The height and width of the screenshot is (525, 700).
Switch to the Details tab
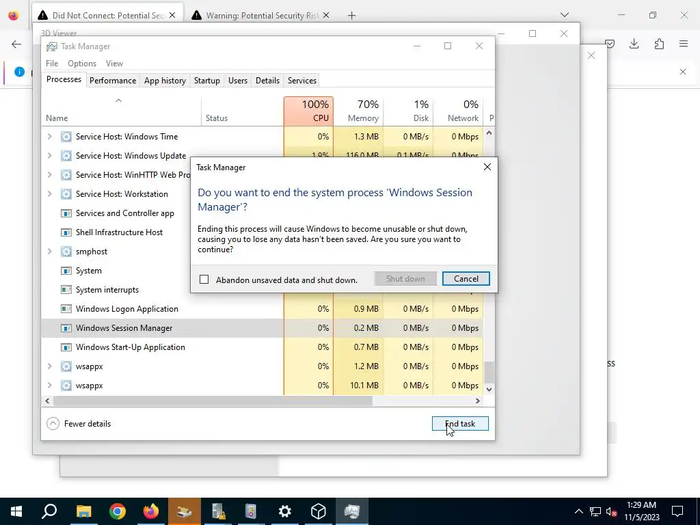click(x=267, y=81)
